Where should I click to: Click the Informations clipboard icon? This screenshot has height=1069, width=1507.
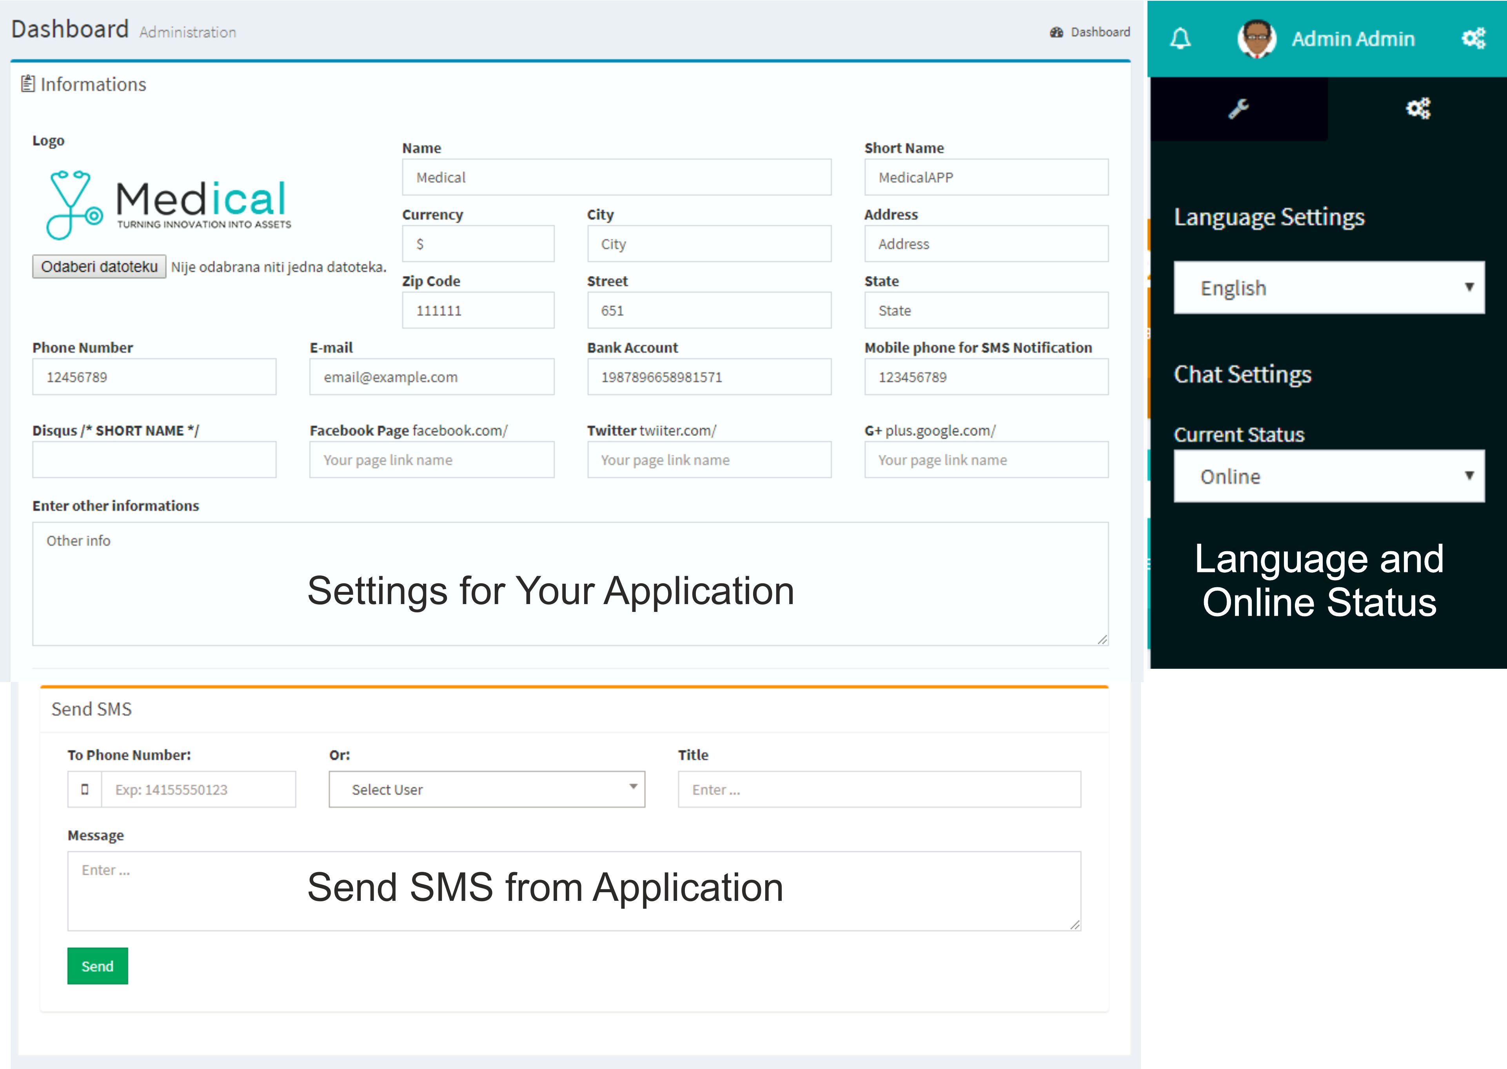pyautogui.click(x=28, y=83)
